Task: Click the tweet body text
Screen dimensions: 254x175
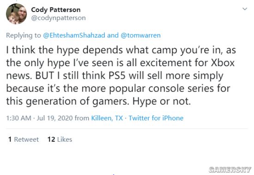Action: click(121, 75)
